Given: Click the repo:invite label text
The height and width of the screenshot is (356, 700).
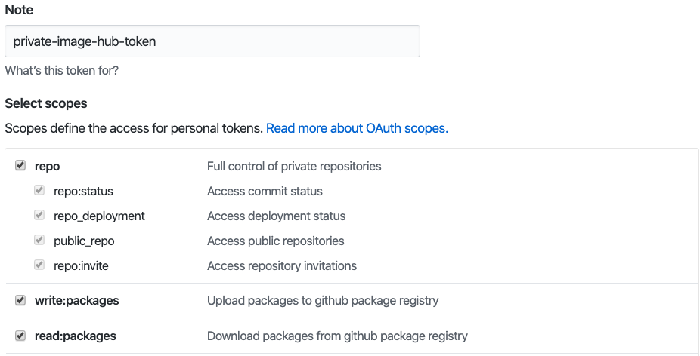Looking at the screenshot, I should click(x=81, y=265).
